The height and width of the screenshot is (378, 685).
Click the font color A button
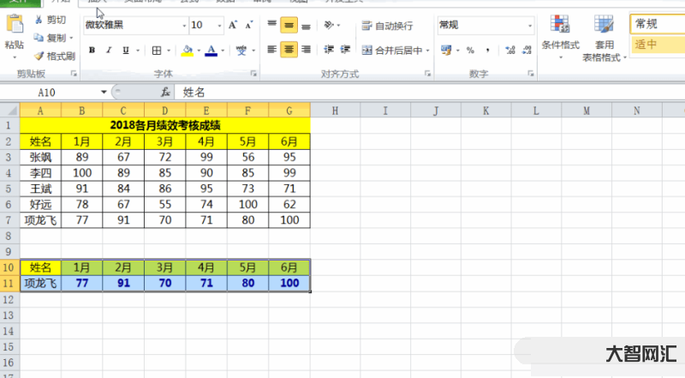click(211, 51)
